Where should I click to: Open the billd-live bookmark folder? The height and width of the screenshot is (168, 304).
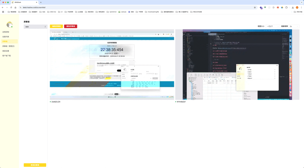[x=52, y=12]
